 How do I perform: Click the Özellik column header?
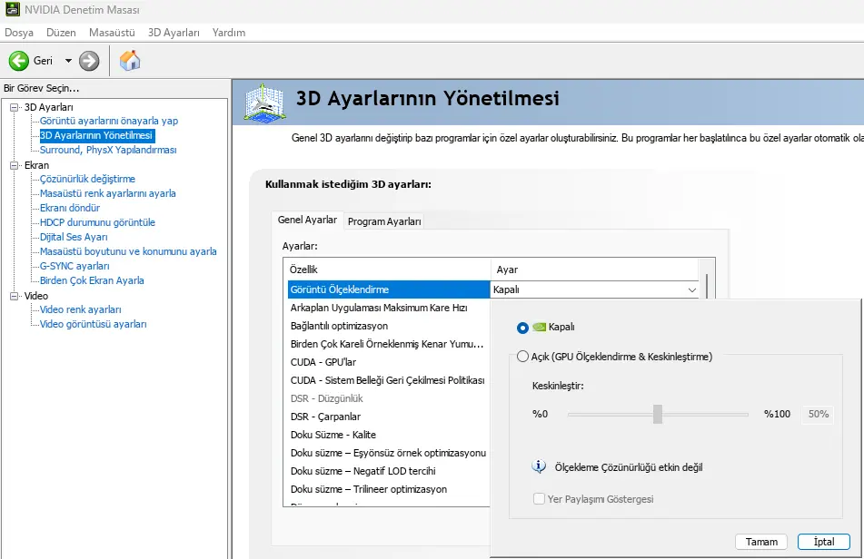387,270
